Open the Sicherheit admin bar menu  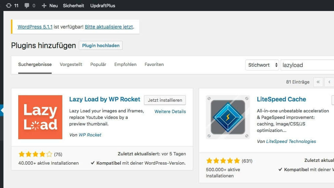pos(73,5)
